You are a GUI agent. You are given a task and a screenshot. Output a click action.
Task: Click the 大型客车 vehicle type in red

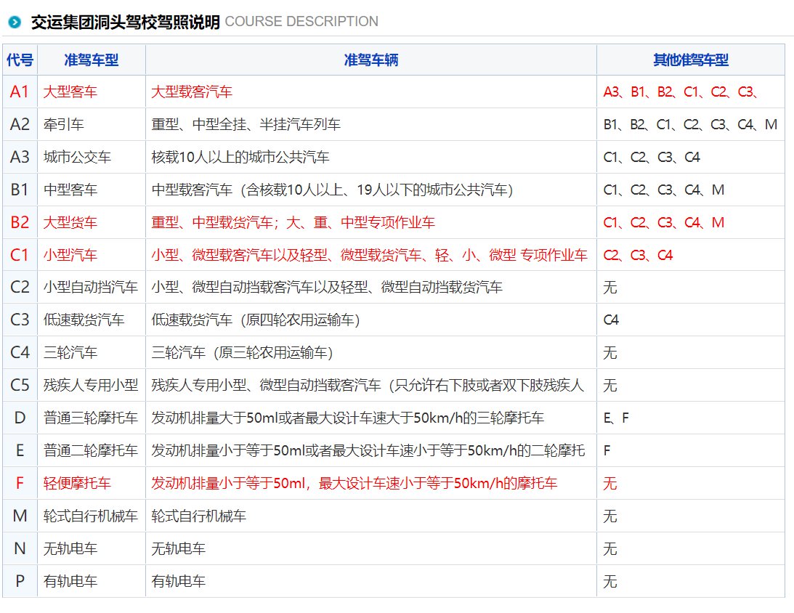click(70, 92)
